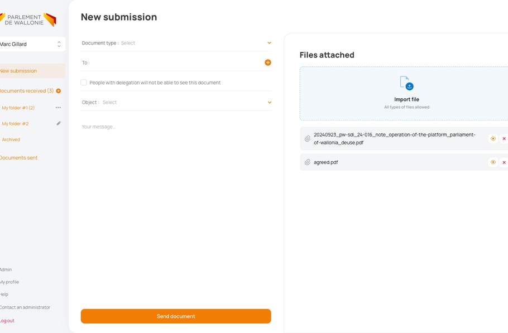Click the paperclip icon beside agreed.pdf
Image resolution: width=508 pixels, height=333 pixels.
pyautogui.click(x=308, y=162)
